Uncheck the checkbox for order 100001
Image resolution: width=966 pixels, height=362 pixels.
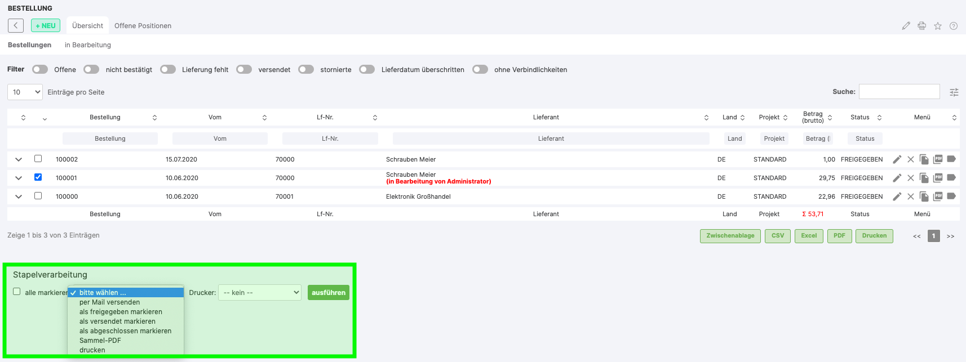pyautogui.click(x=38, y=177)
